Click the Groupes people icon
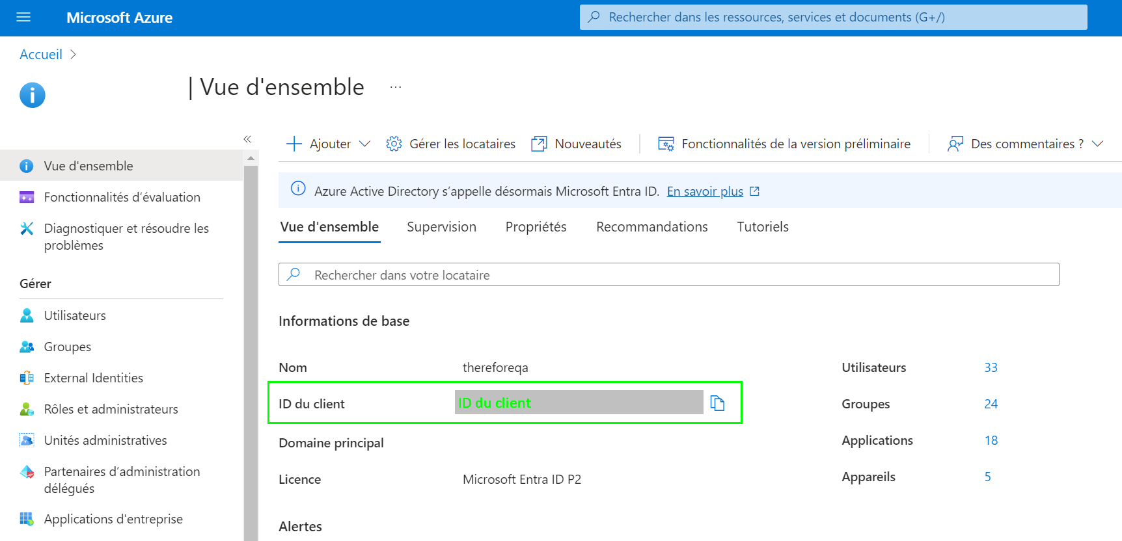1122x541 pixels. (27, 347)
